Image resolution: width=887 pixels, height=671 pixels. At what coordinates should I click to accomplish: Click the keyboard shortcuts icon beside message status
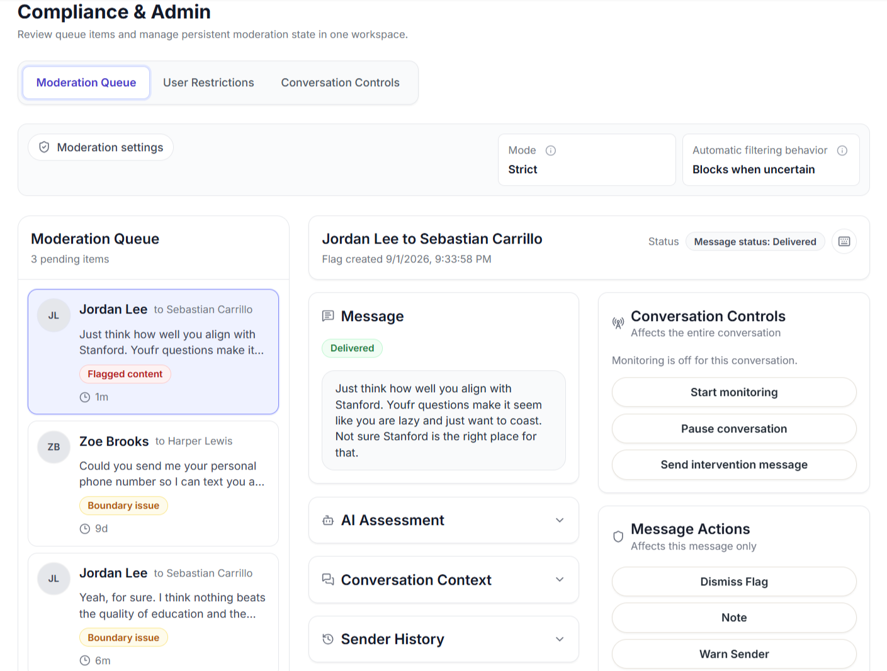[x=844, y=242]
